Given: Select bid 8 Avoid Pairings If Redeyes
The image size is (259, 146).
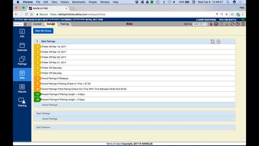Looking at the screenshot, I should [135, 78].
